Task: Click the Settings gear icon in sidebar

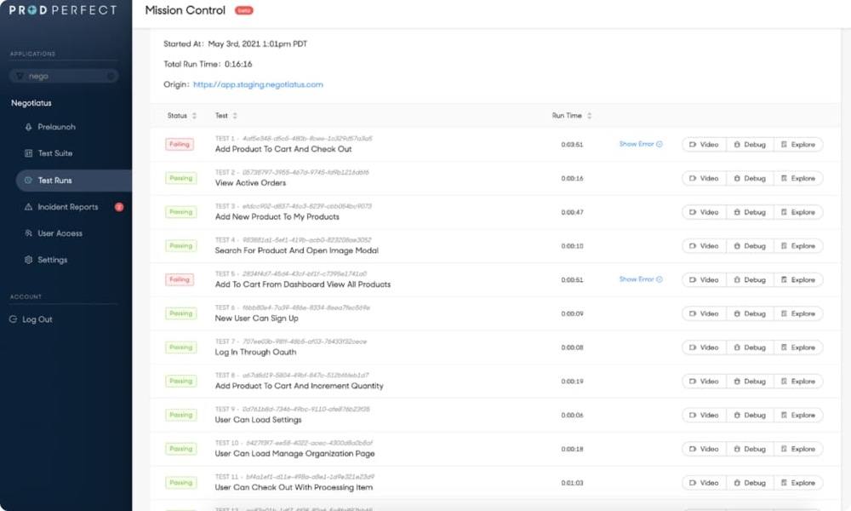Action: (28, 260)
